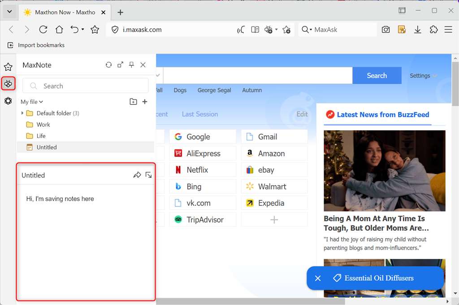Open the main hamburger menu
The height and width of the screenshot is (305, 459).
[448, 30]
